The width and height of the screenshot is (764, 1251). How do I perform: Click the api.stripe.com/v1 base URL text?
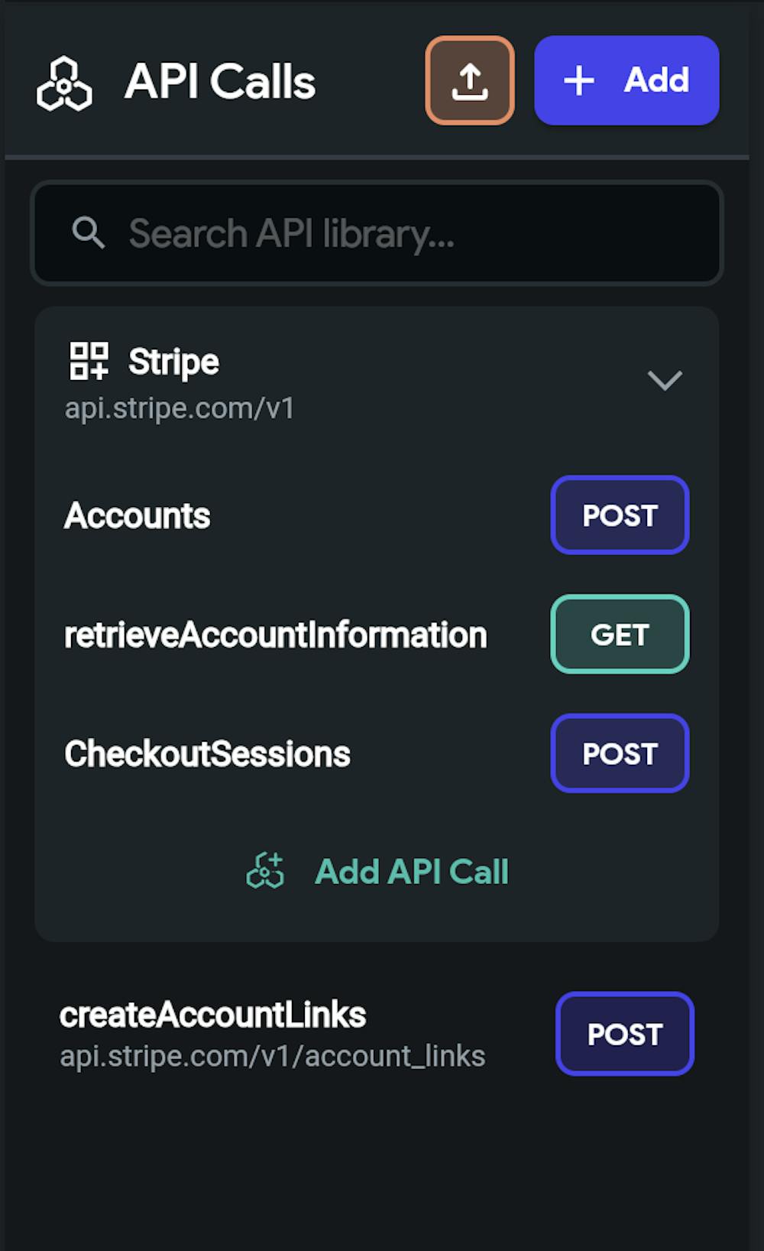click(x=180, y=408)
